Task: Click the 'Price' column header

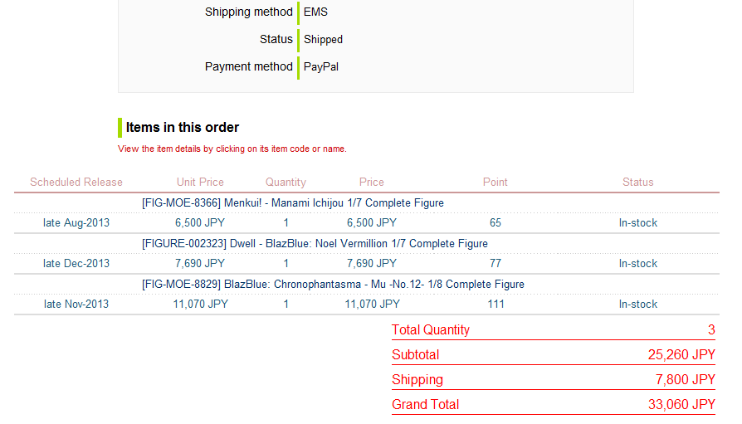Action: click(372, 183)
